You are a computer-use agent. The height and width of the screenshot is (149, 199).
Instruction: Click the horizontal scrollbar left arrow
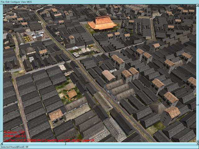click(1, 144)
